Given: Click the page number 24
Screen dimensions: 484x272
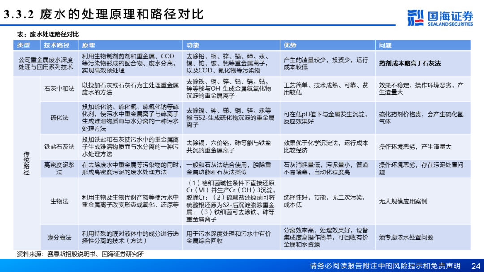Looking at the screenshot, I should [476, 266].
